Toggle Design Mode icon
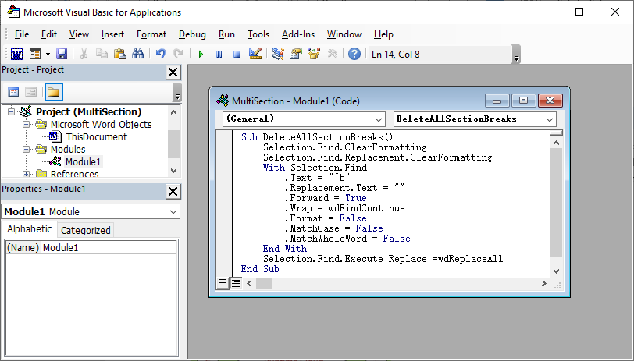634x361 pixels. (255, 54)
